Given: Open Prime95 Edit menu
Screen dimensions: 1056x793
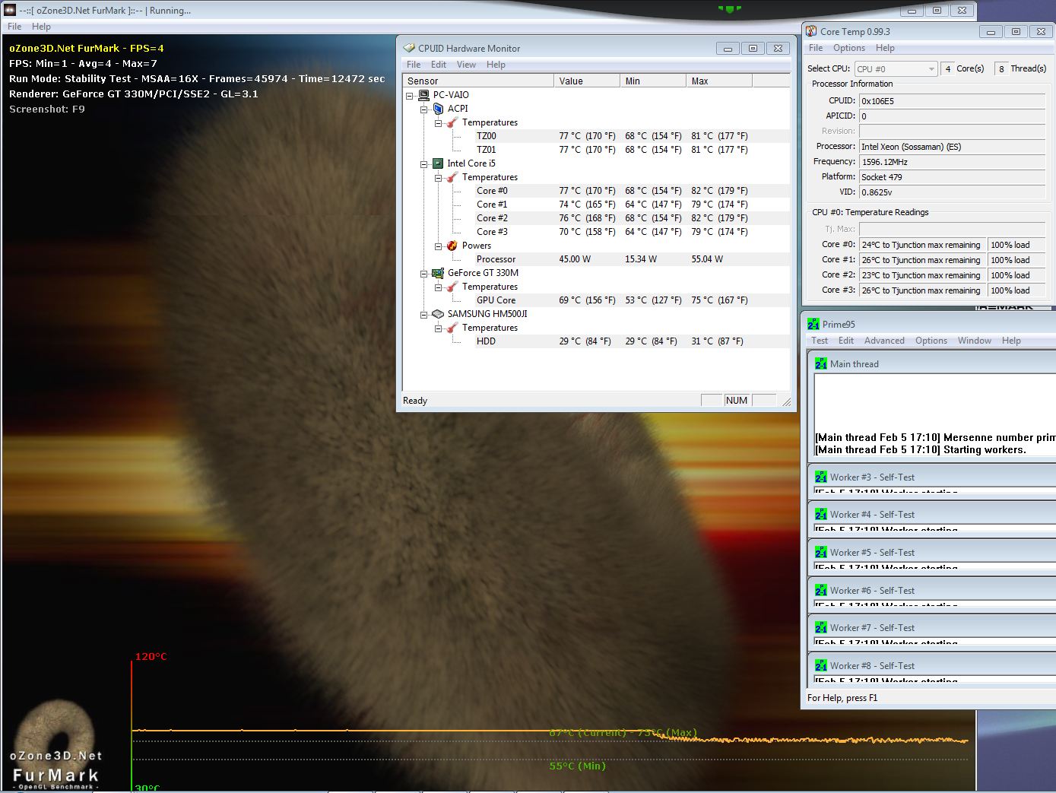Looking at the screenshot, I should coord(846,341).
